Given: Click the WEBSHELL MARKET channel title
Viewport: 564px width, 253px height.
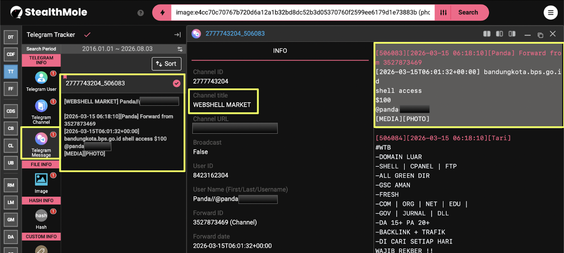Looking at the screenshot, I should [222, 105].
